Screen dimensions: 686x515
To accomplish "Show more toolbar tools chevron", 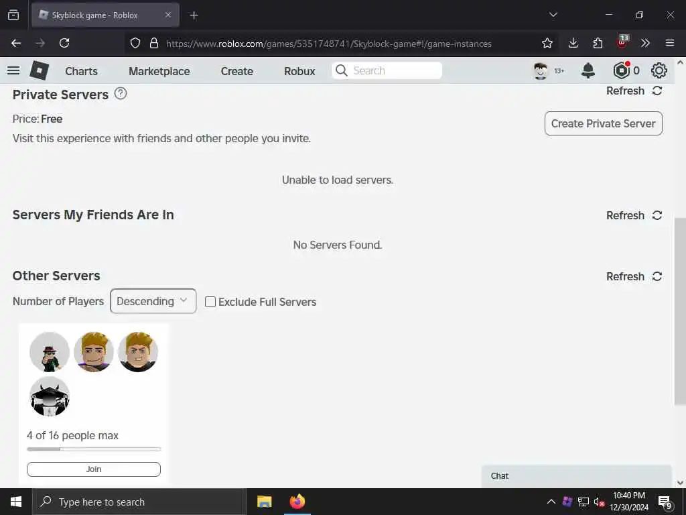I will coord(645,43).
